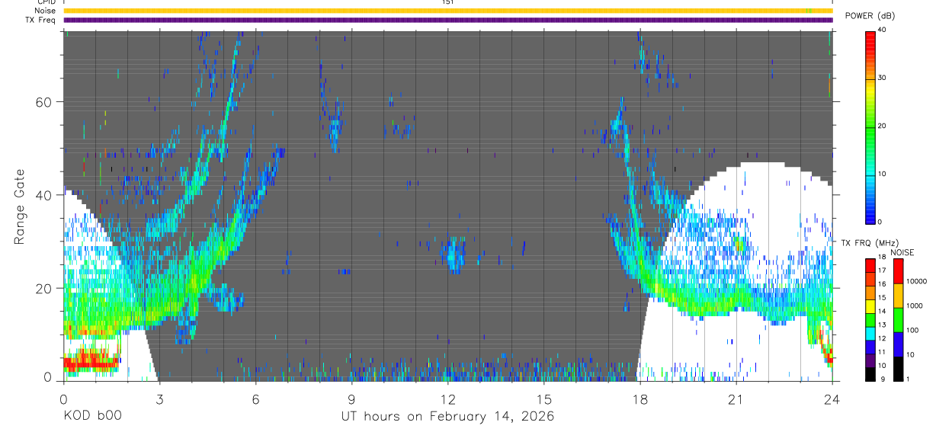Click the orange segment of the NOISE color bar
The width and height of the screenshot is (936, 432).
898,296
